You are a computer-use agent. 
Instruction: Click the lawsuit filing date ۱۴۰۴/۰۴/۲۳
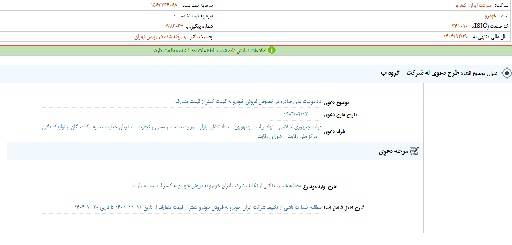click(296, 114)
